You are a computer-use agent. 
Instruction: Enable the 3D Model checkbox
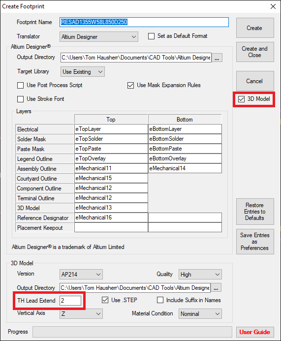pos(241,99)
